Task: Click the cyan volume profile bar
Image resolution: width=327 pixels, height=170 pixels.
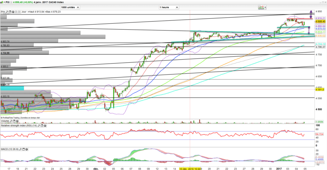Action: [12, 88]
